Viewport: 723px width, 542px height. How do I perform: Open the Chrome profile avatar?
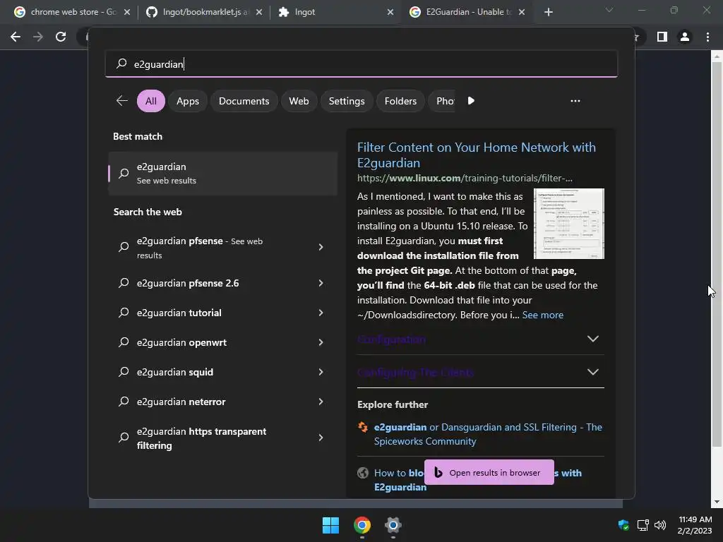pos(685,37)
